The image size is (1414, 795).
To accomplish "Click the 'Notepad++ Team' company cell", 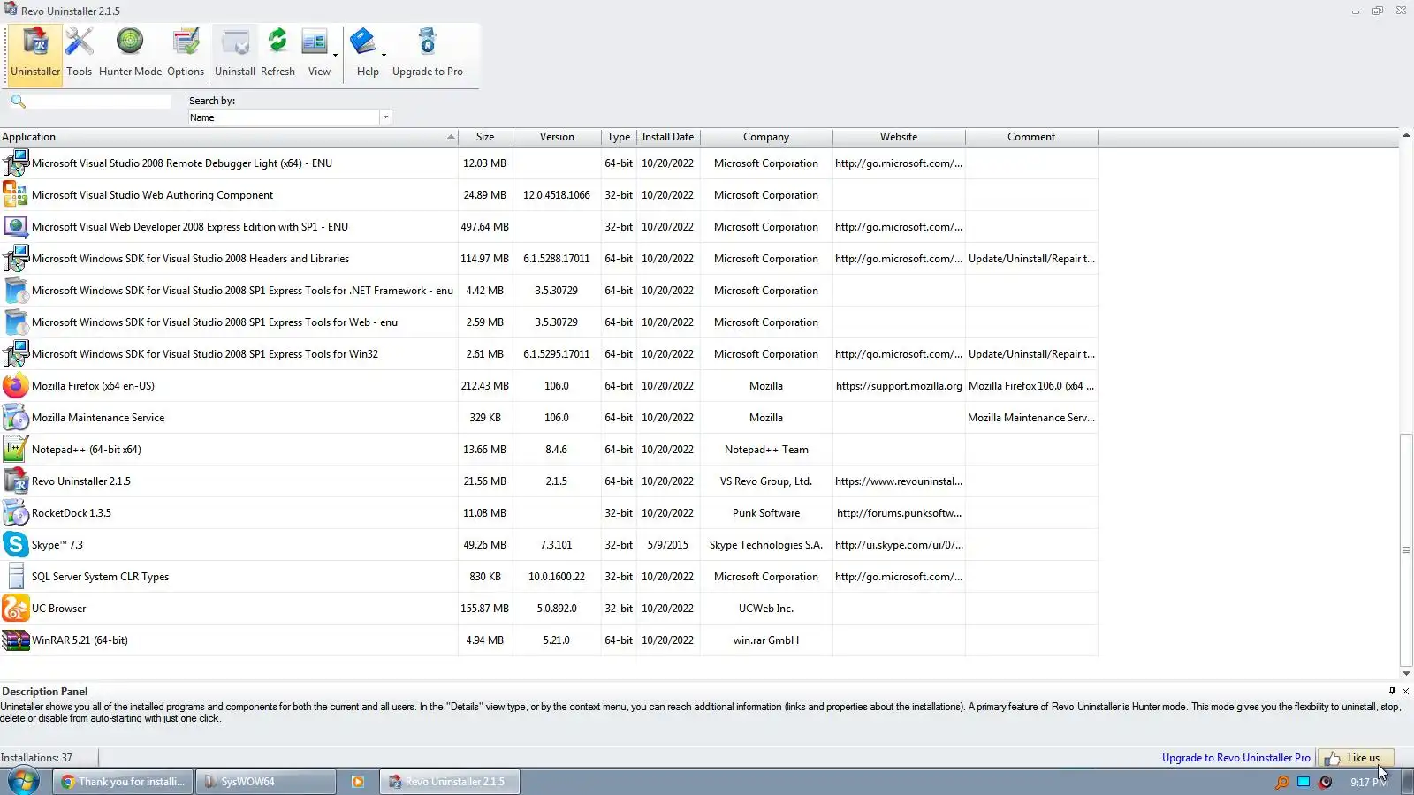I will pyautogui.click(x=766, y=450).
